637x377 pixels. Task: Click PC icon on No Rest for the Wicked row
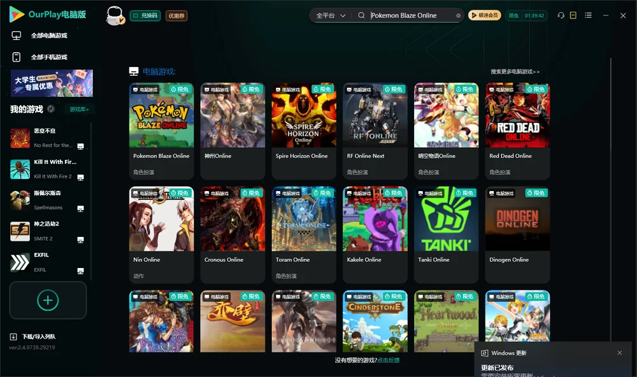80,146
